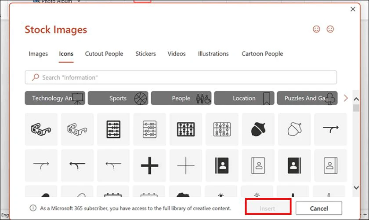Filter icons by People category
Screen dimensions: 369x220
(181, 98)
